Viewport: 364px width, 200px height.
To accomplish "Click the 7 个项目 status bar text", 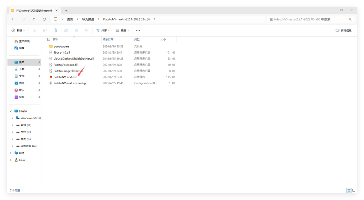I will coord(15,190).
